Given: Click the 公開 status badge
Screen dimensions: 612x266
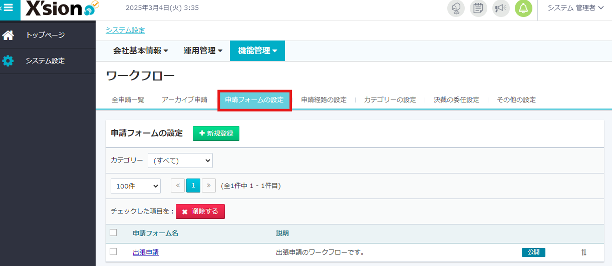Looking at the screenshot, I should pyautogui.click(x=533, y=252).
